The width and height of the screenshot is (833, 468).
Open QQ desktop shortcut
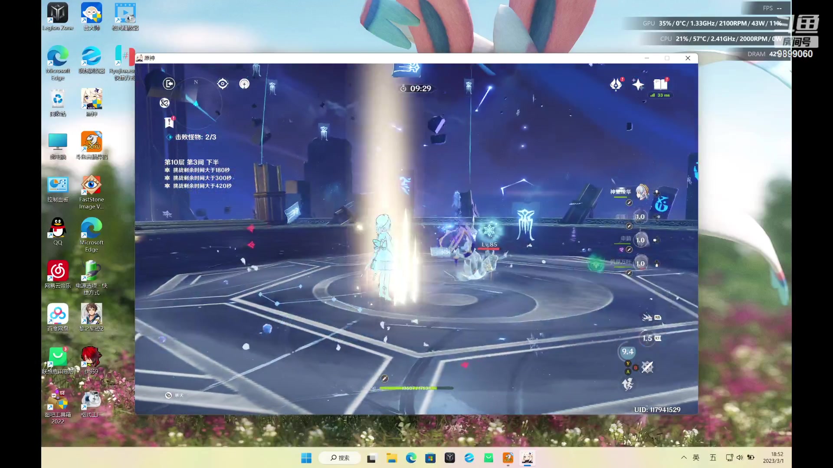click(x=58, y=231)
